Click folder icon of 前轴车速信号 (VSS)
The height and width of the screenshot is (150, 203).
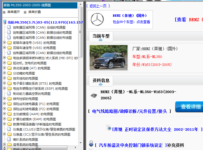tap(9, 42)
